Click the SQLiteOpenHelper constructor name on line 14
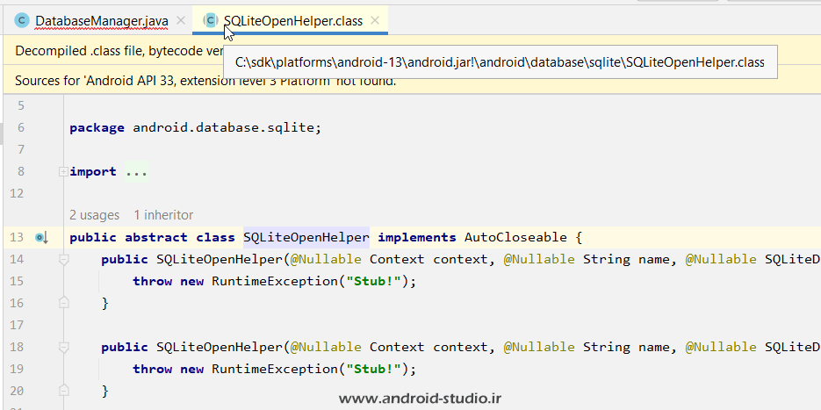The width and height of the screenshot is (821, 410). tap(220, 260)
